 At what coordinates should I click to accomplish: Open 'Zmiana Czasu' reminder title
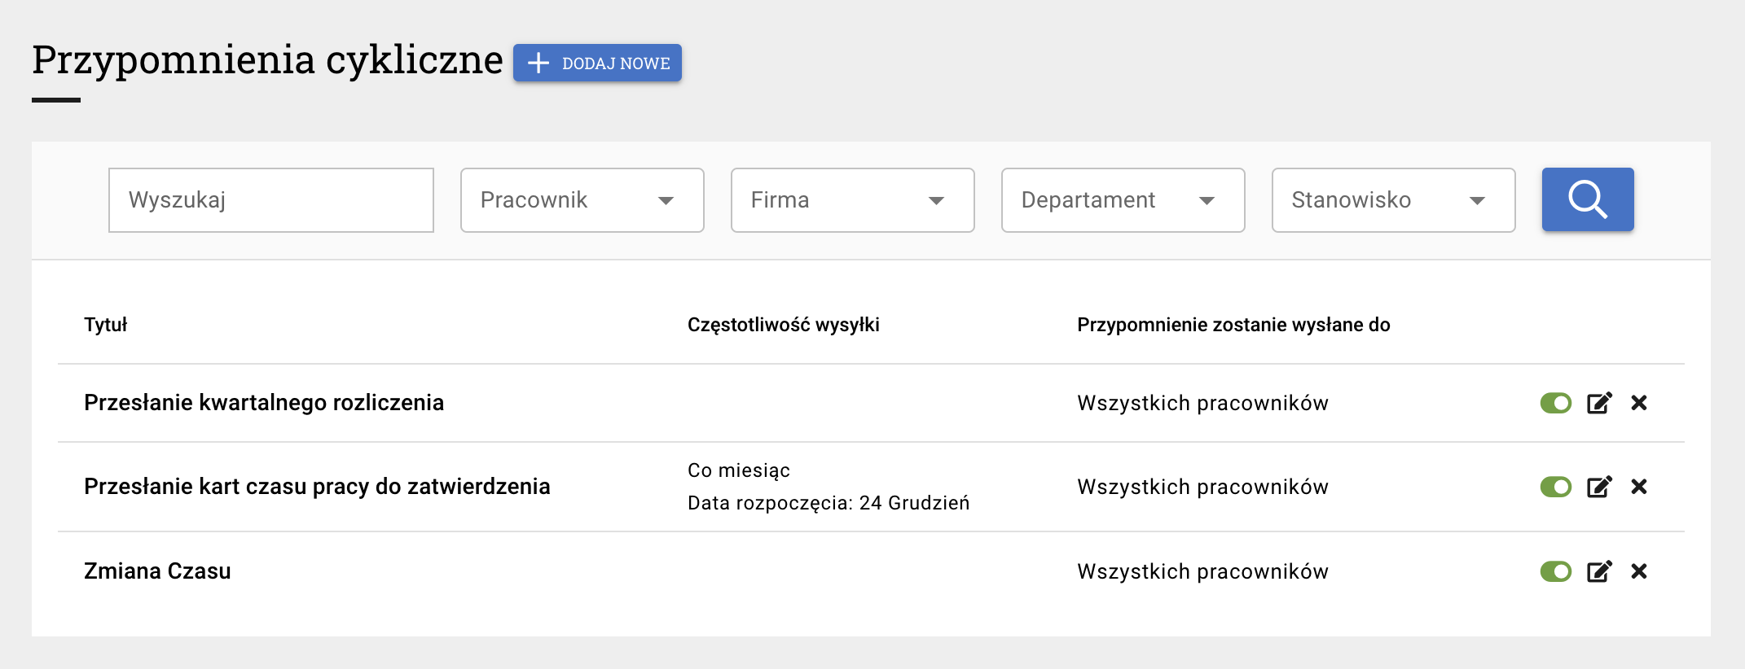pos(157,571)
